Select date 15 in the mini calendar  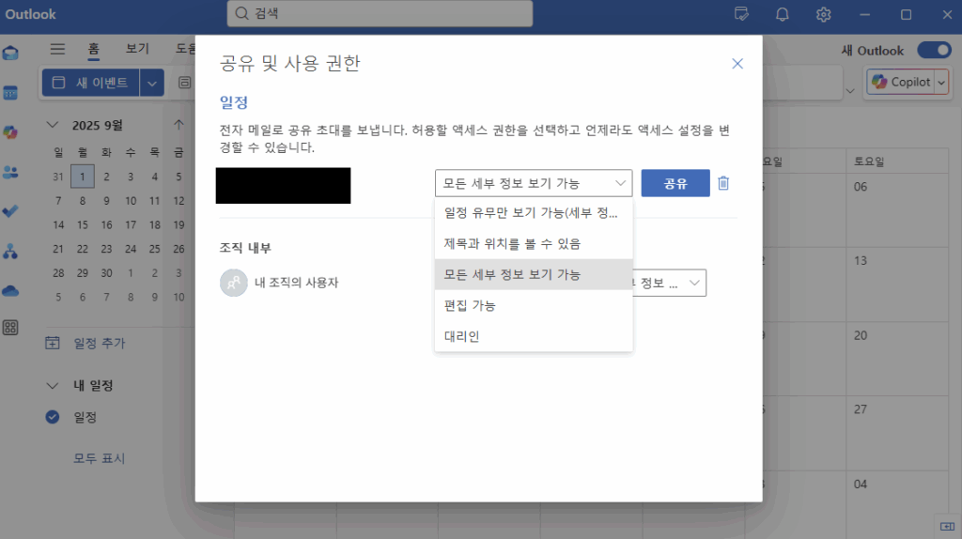pyautogui.click(x=83, y=225)
